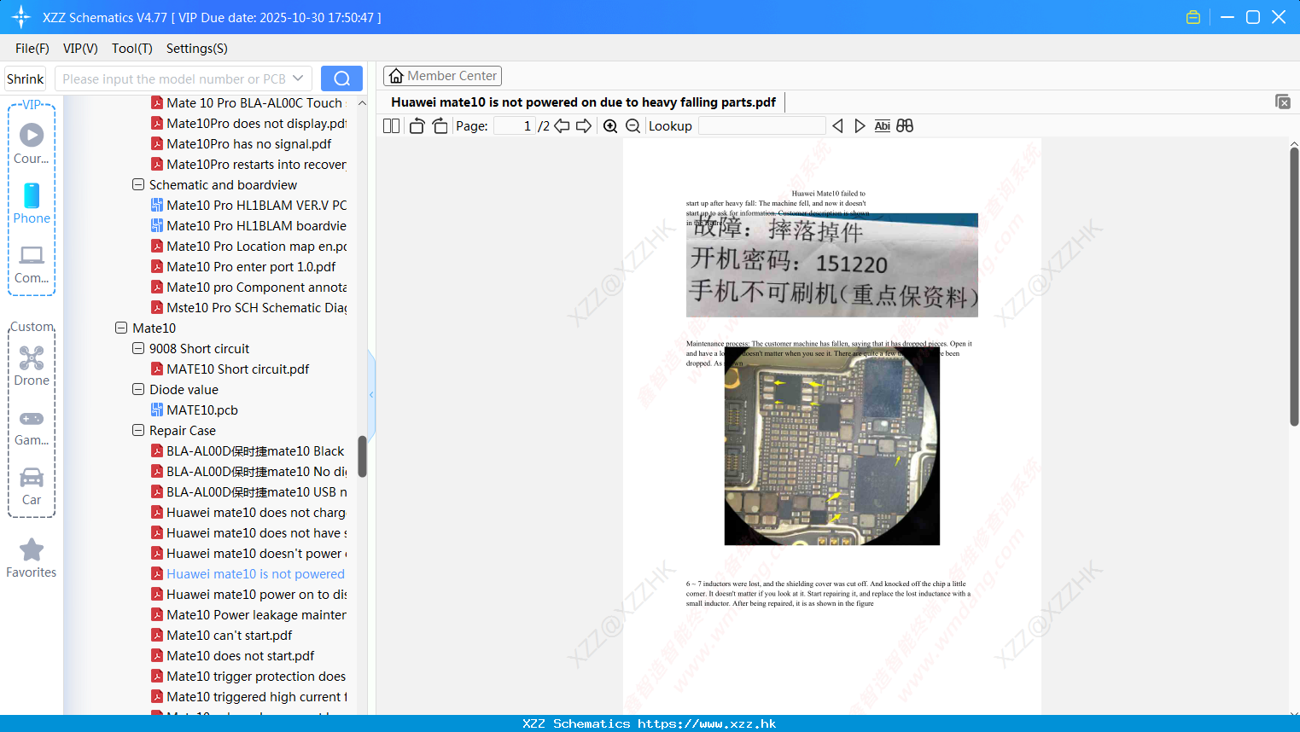Open the Game console sidebar category
The image size is (1300, 732).
click(32, 427)
